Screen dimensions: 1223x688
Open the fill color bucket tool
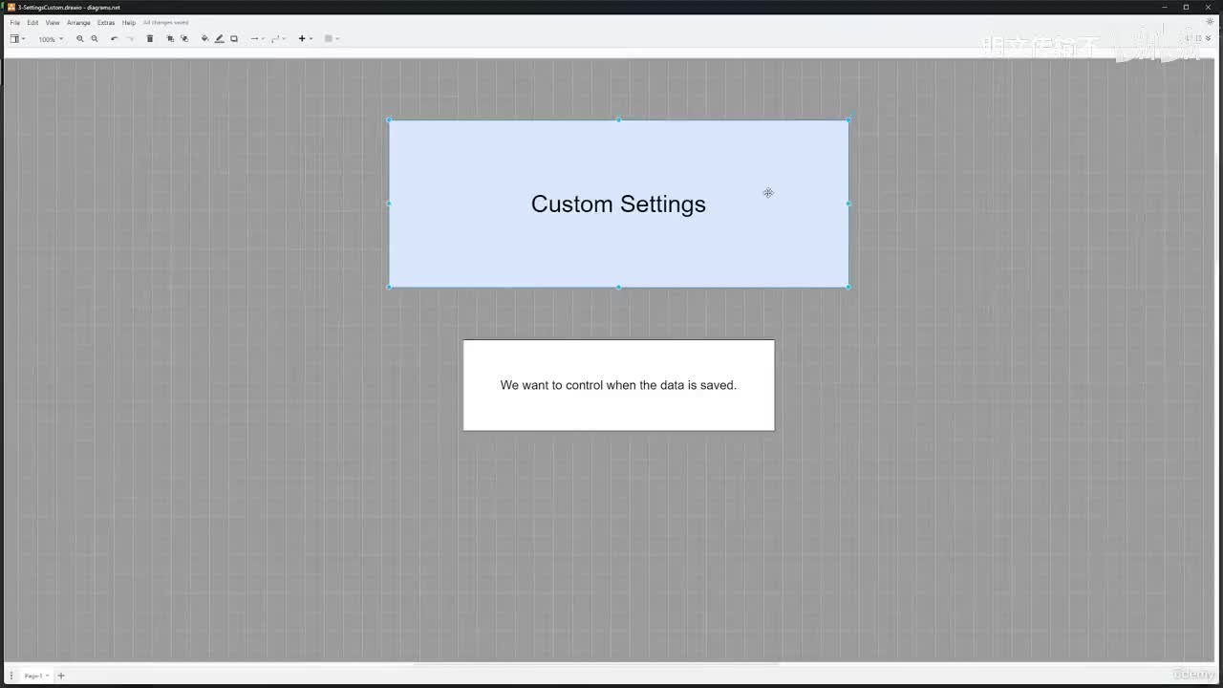click(x=204, y=39)
